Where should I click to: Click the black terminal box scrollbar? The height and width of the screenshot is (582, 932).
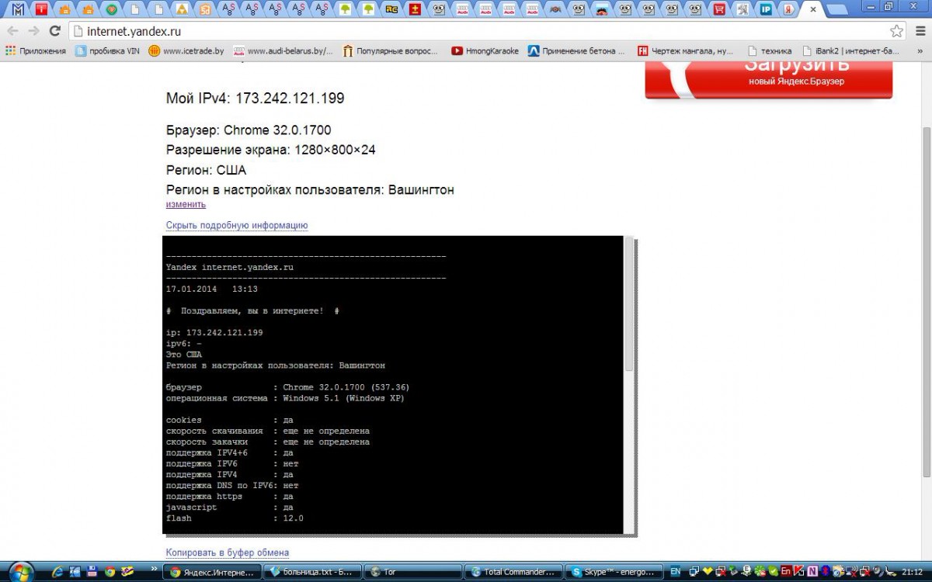point(629,304)
